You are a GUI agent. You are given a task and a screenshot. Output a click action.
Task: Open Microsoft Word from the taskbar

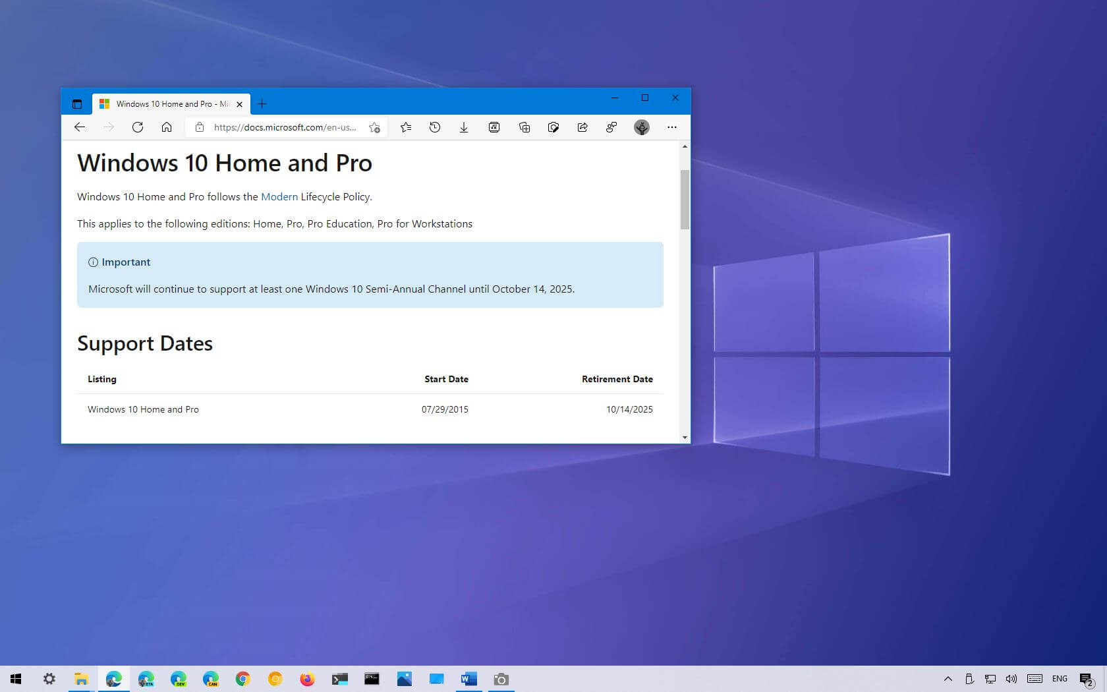(x=468, y=679)
